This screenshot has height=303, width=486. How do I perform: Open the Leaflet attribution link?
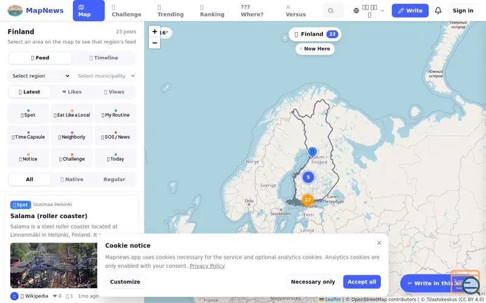pos(330,299)
